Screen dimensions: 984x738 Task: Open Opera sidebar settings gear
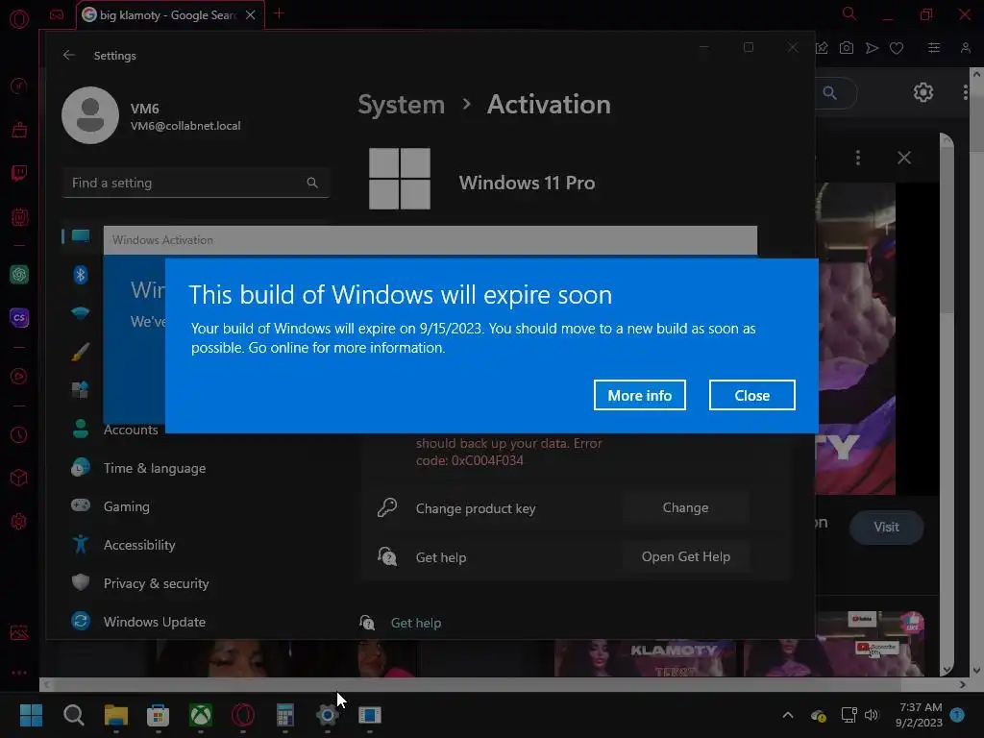(19, 522)
